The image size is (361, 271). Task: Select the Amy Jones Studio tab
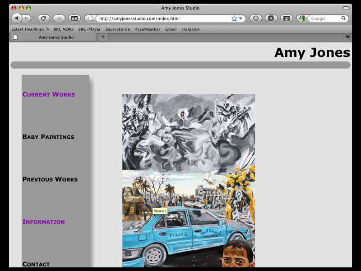click(53, 37)
